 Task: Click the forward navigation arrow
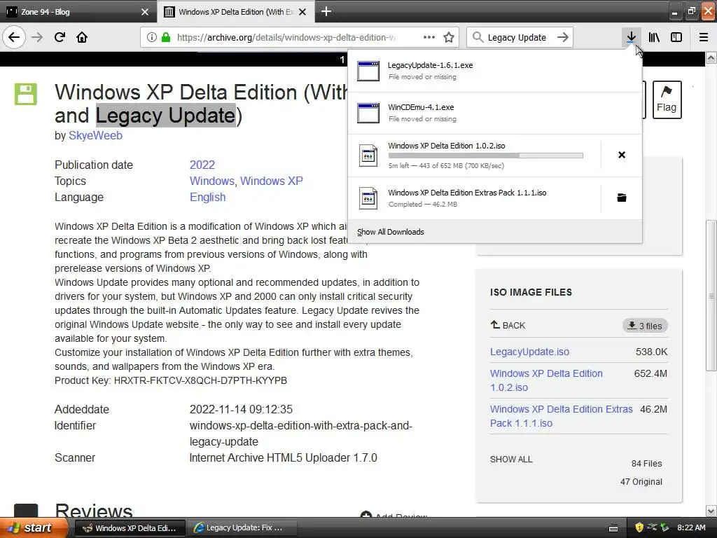tap(37, 37)
